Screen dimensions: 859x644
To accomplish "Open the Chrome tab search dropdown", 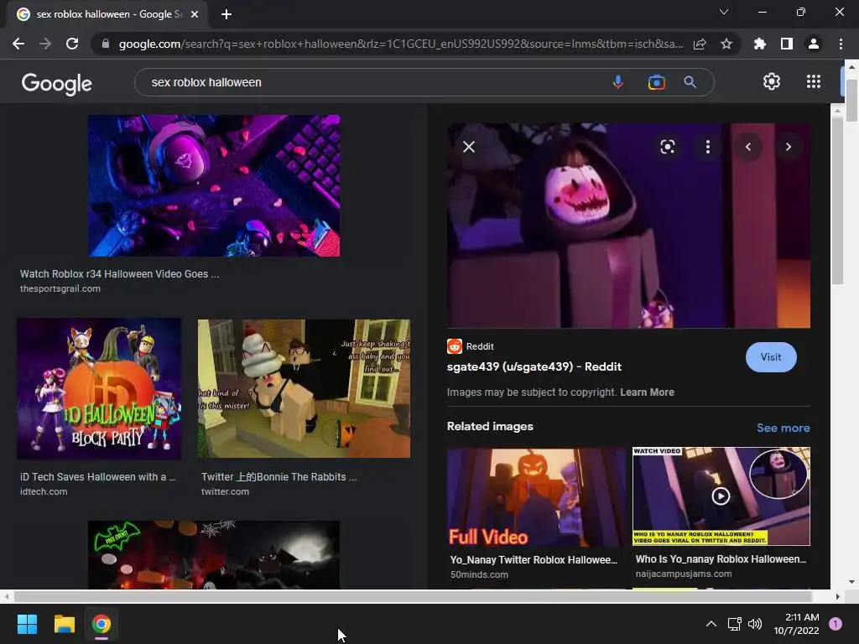I will point(724,12).
